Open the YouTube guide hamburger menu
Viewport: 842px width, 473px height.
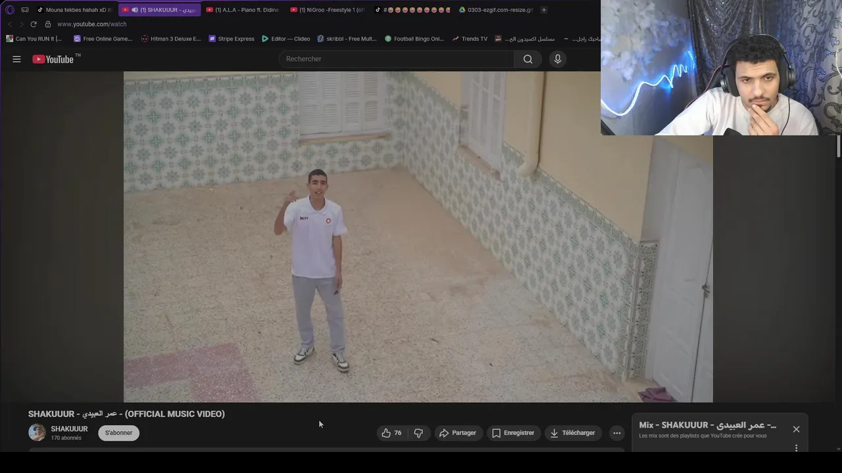16,59
